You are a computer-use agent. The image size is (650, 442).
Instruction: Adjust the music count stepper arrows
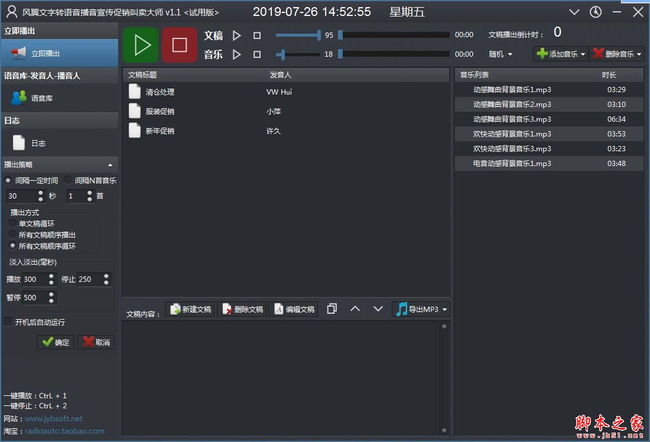[90, 196]
